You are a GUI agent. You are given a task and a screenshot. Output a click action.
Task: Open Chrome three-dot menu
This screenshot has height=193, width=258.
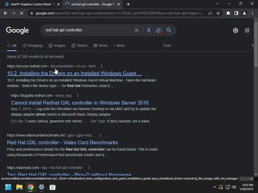[x=252, y=13]
